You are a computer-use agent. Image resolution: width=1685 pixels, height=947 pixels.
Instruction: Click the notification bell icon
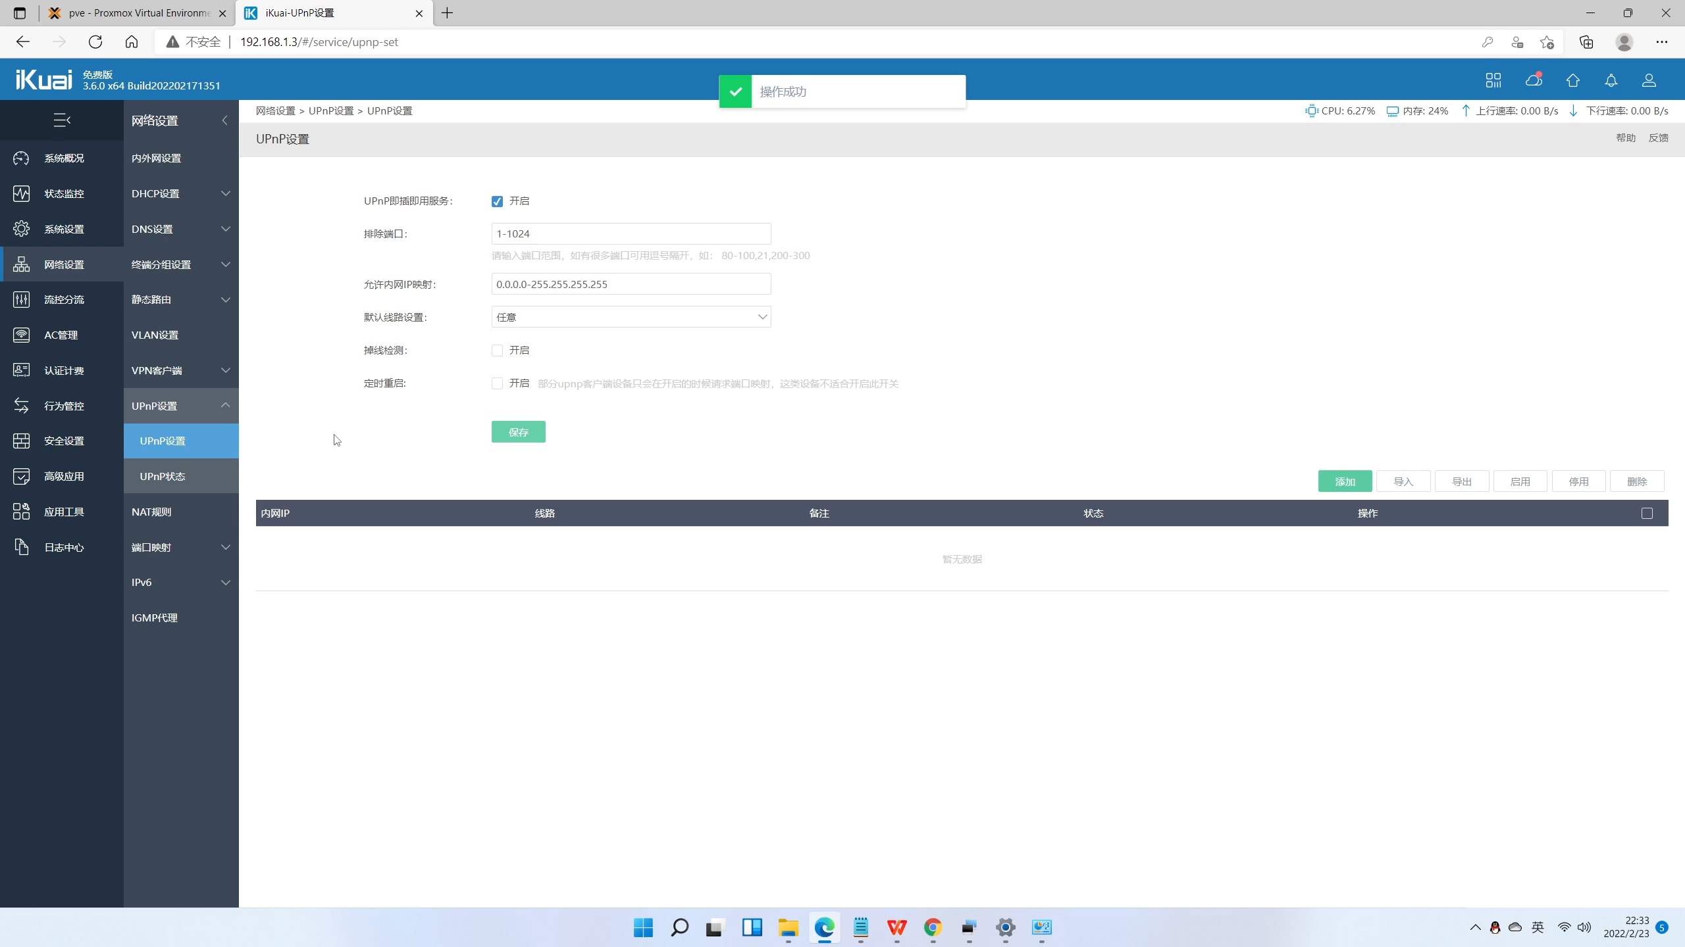[1611, 80]
